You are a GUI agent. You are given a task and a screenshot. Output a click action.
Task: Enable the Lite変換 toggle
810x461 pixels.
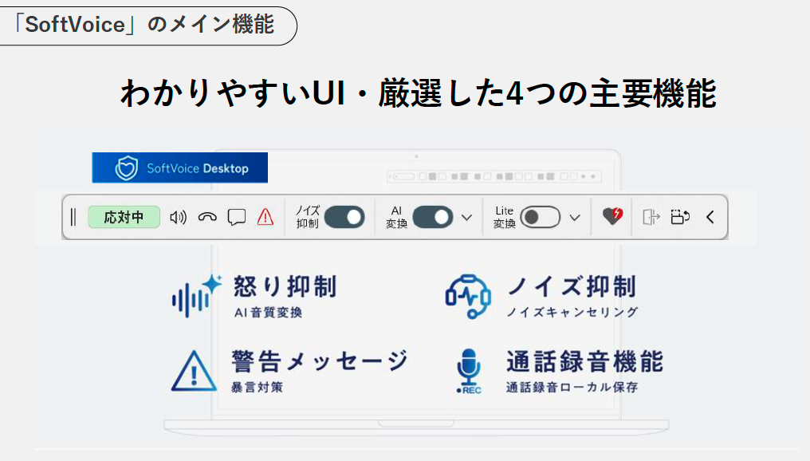point(540,217)
